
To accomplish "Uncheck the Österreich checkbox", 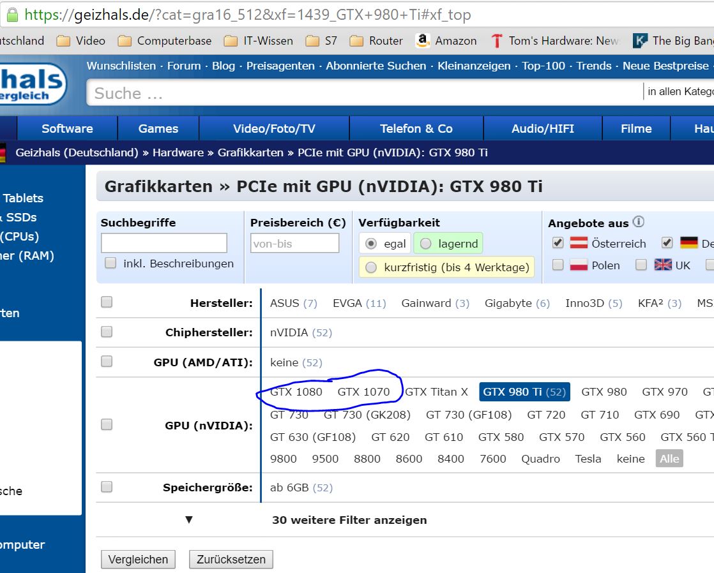I will 558,242.
